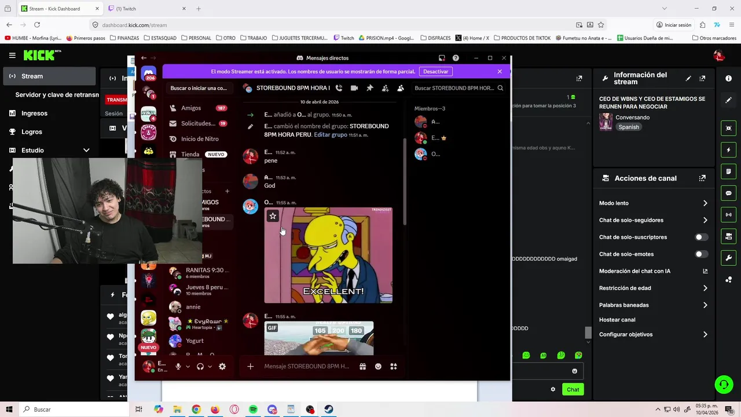Open the Kick hamburger menu

(12, 56)
